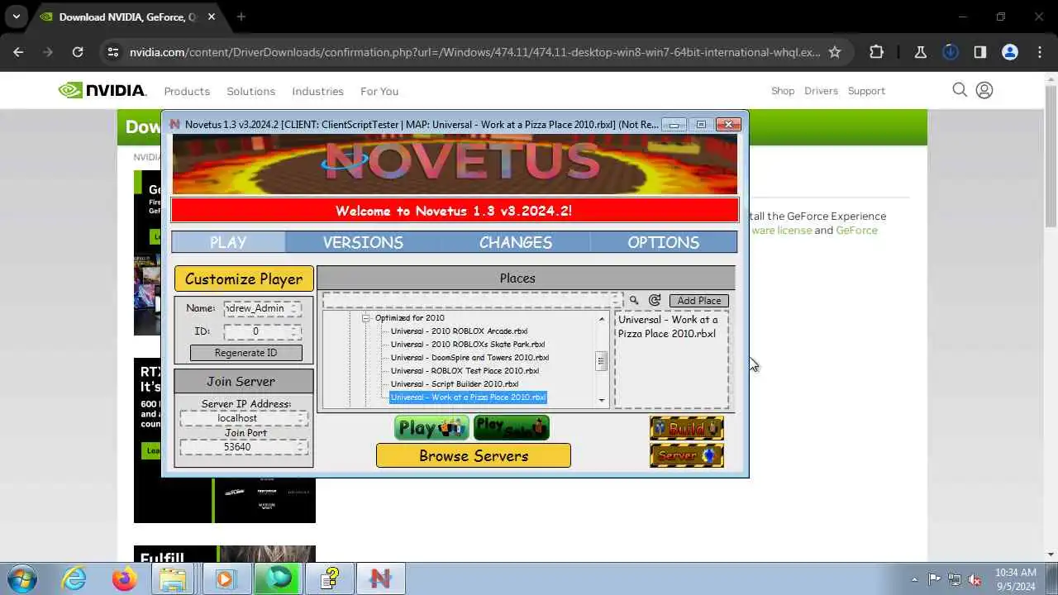
Task: Reload the NVIDIA page
Action: [x=78, y=52]
